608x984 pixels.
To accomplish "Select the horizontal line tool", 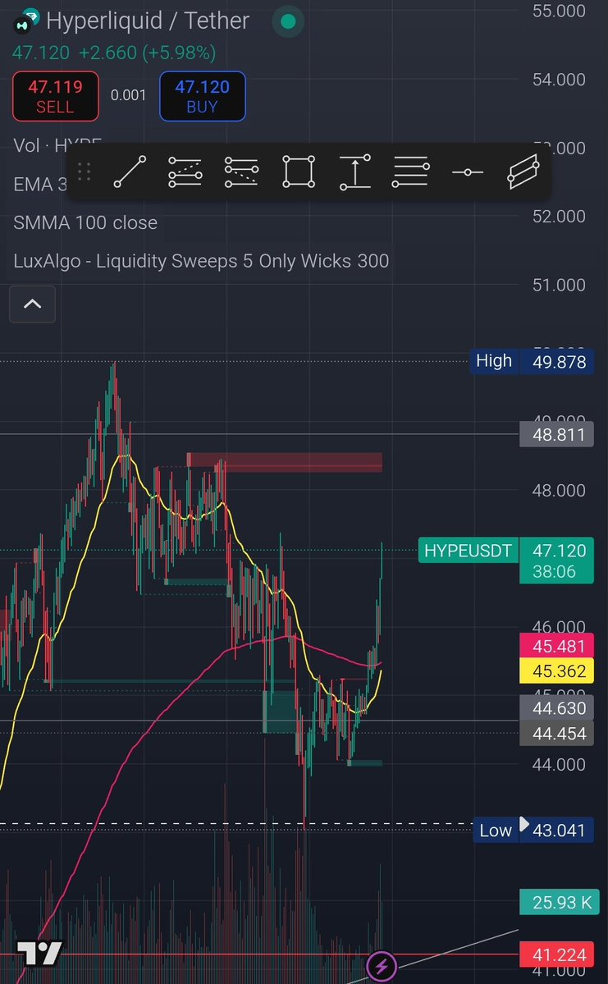I will (x=468, y=172).
